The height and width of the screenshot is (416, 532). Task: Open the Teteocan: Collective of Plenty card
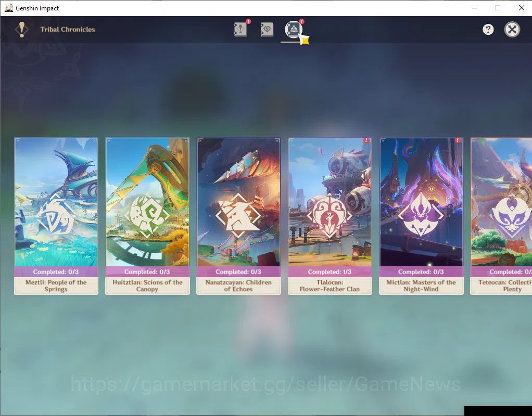[x=501, y=216]
